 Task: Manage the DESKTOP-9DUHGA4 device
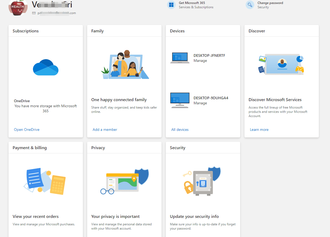(200, 103)
